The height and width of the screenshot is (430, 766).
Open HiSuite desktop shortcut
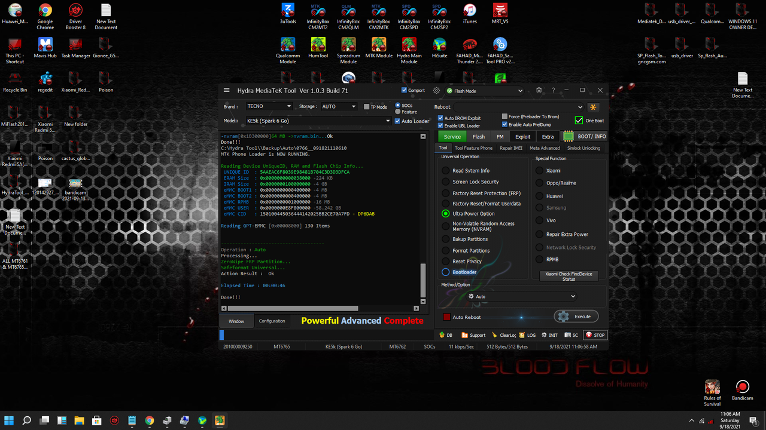pos(439,48)
